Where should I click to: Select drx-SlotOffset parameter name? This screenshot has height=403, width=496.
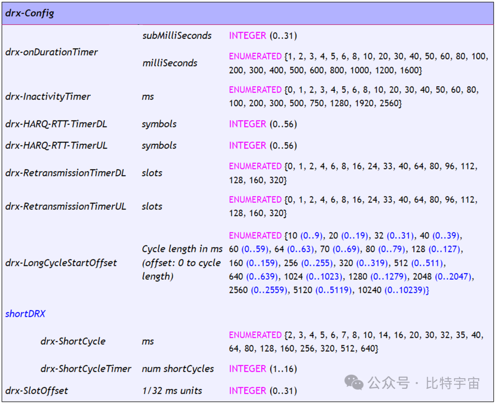pyautogui.click(x=37, y=391)
